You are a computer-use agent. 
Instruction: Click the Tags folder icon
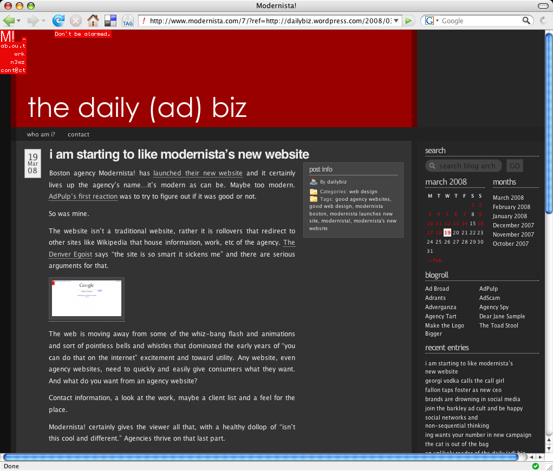click(313, 199)
